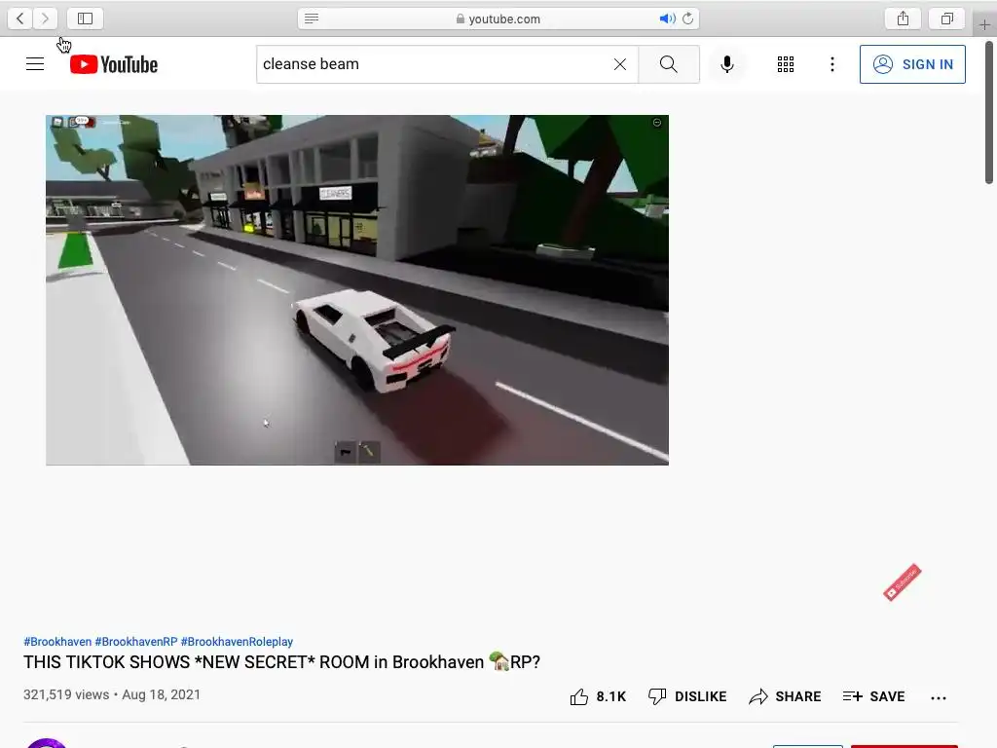
Task: Open YouTube settings three-dot menu
Action: (831, 64)
